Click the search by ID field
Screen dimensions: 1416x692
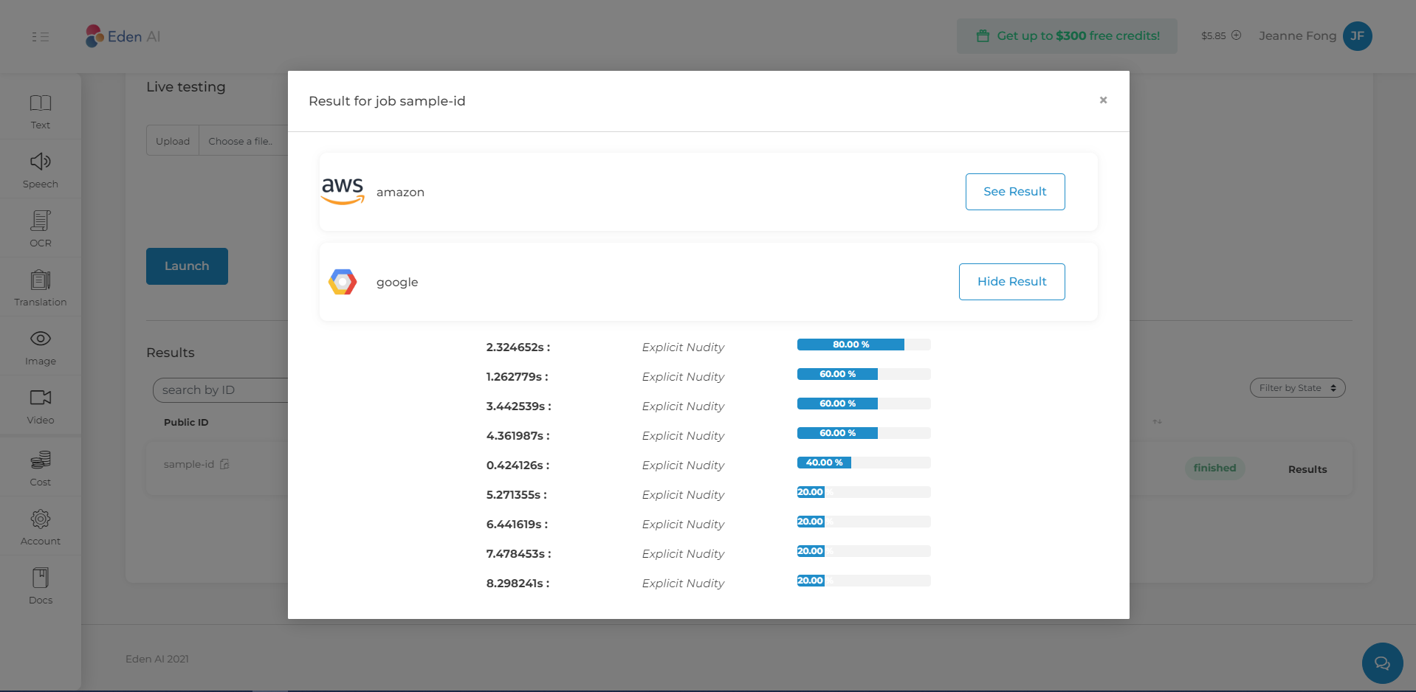point(221,390)
